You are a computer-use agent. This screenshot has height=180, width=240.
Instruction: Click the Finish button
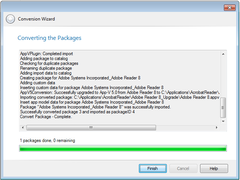pyautogui.click(x=153, y=168)
